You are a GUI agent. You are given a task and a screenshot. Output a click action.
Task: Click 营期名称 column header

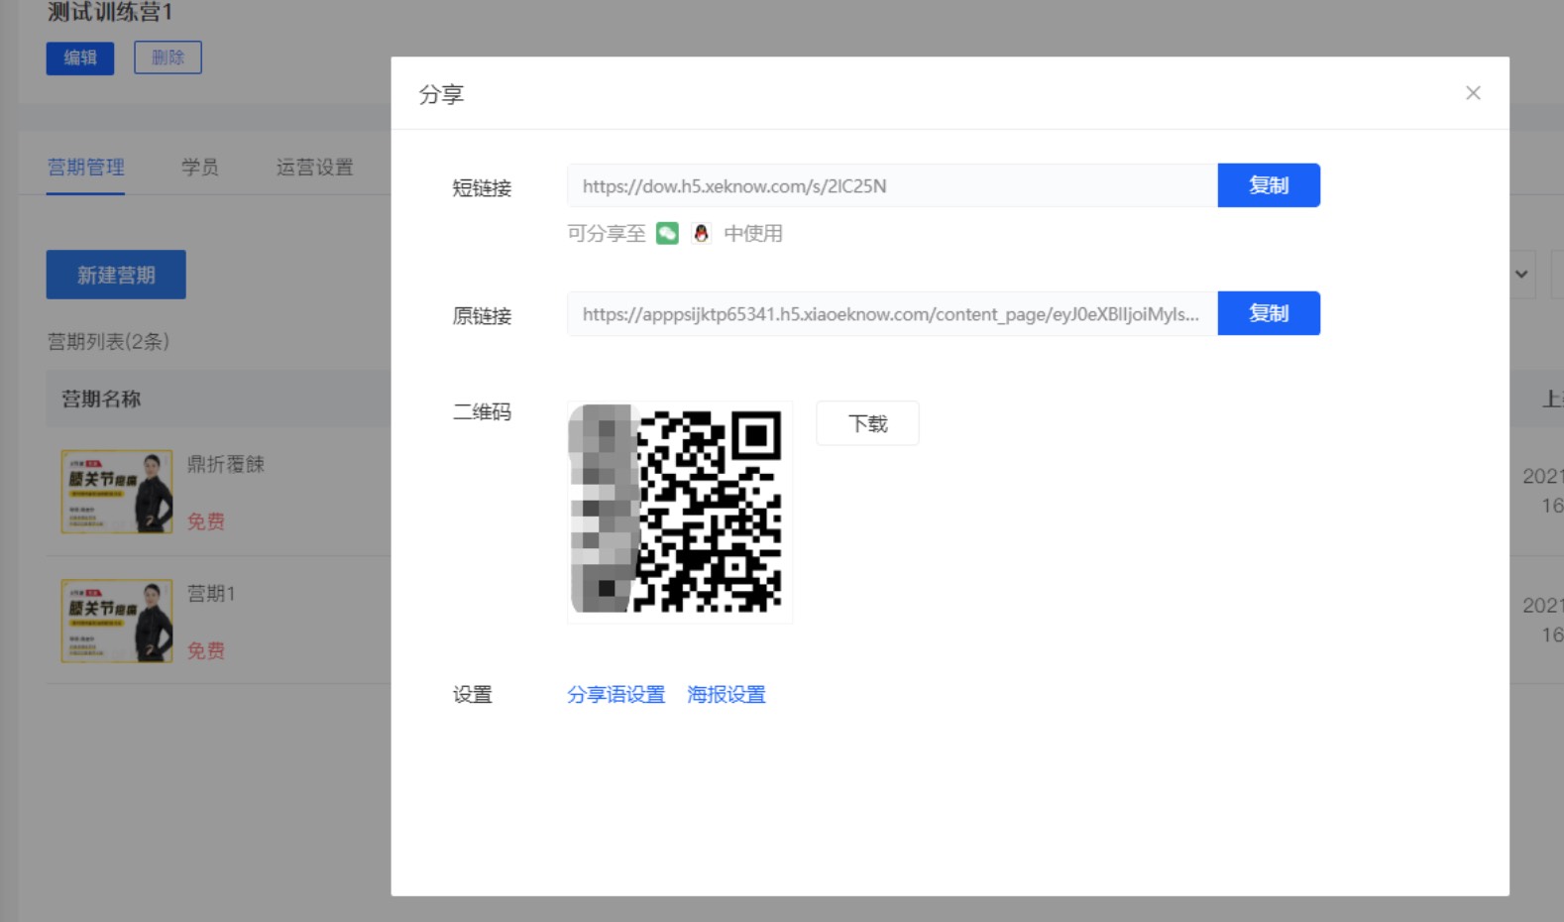[x=101, y=399]
